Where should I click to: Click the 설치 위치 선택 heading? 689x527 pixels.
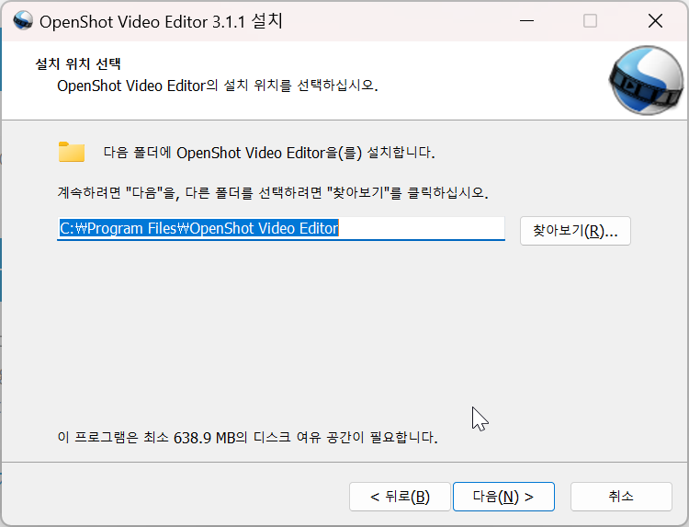(x=78, y=64)
